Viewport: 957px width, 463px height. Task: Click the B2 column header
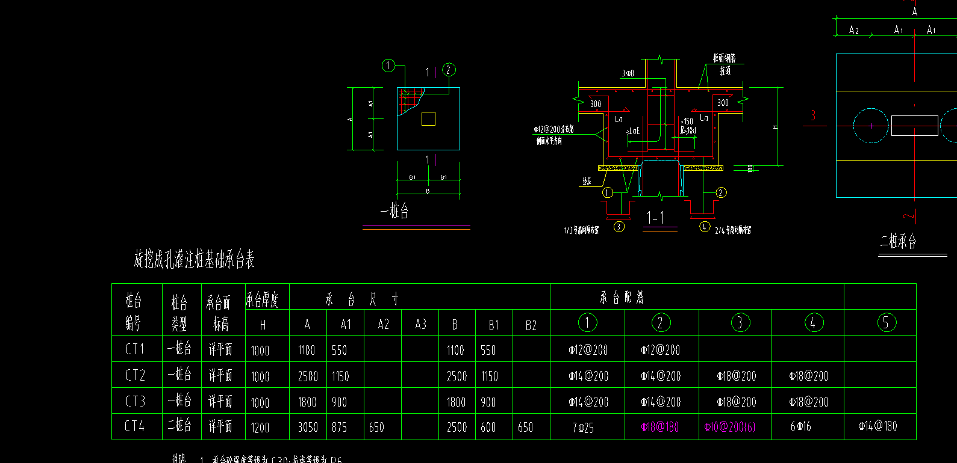[x=531, y=325]
